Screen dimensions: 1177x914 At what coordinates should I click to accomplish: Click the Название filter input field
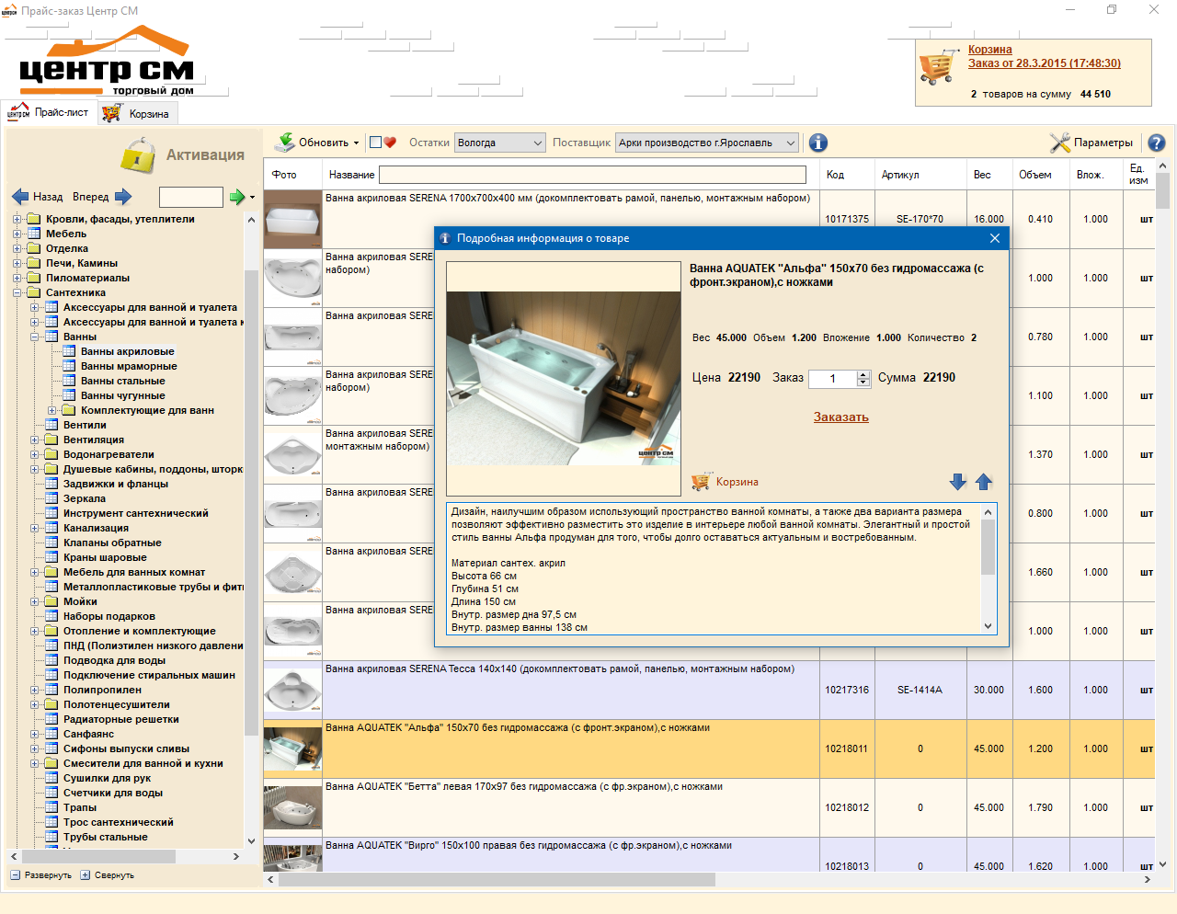(x=592, y=175)
